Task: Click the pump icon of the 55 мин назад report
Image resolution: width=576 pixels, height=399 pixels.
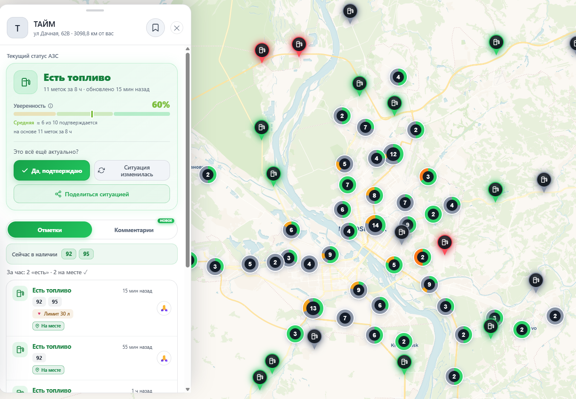Action: tap(20, 350)
